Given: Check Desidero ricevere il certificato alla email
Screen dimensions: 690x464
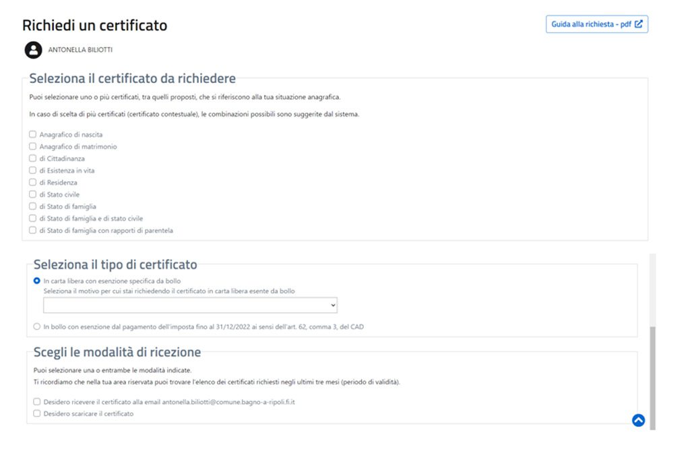Looking at the screenshot, I should point(37,401).
